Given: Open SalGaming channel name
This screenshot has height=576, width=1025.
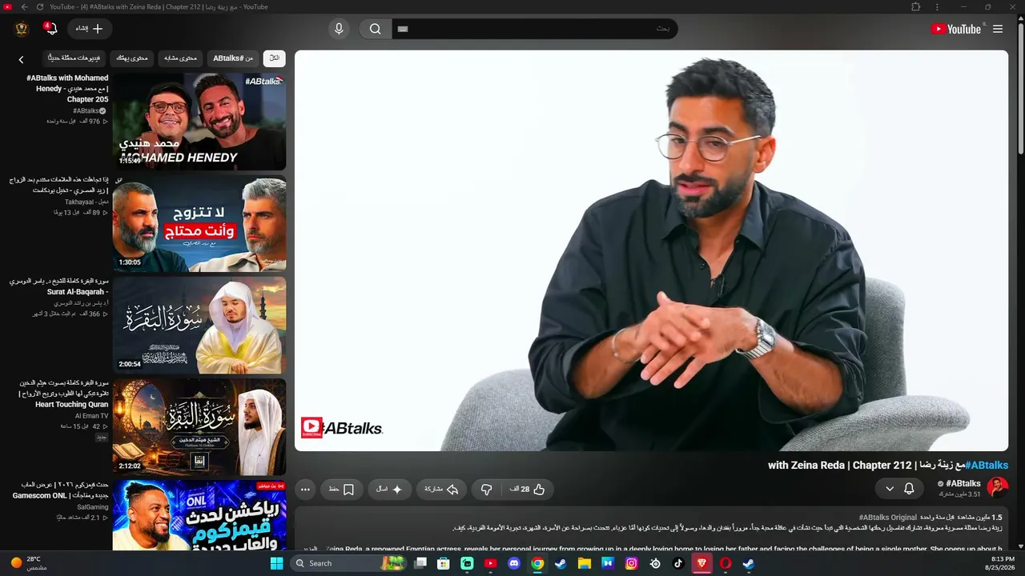Looking at the screenshot, I should [x=93, y=507].
